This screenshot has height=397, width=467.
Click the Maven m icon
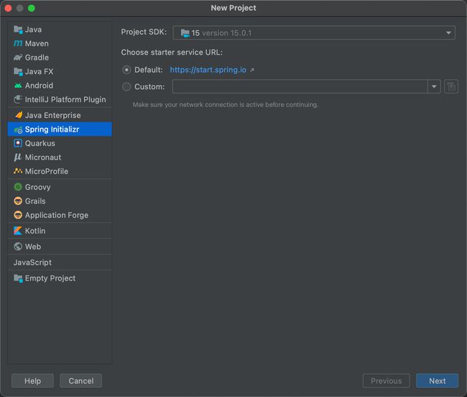click(18, 44)
